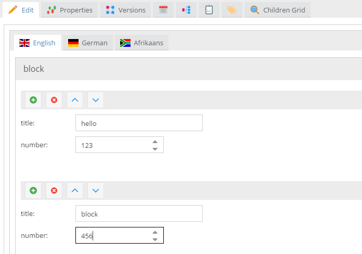Click green add icon in second block
This screenshot has width=362, height=254.
tap(33, 190)
